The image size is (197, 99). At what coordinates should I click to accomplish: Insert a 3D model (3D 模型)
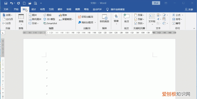pos(49,19)
